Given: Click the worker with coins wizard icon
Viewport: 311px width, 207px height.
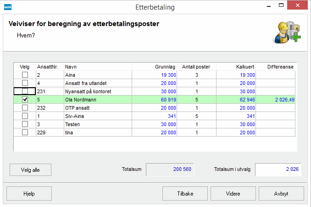Looking at the screenshot, I should (x=287, y=32).
